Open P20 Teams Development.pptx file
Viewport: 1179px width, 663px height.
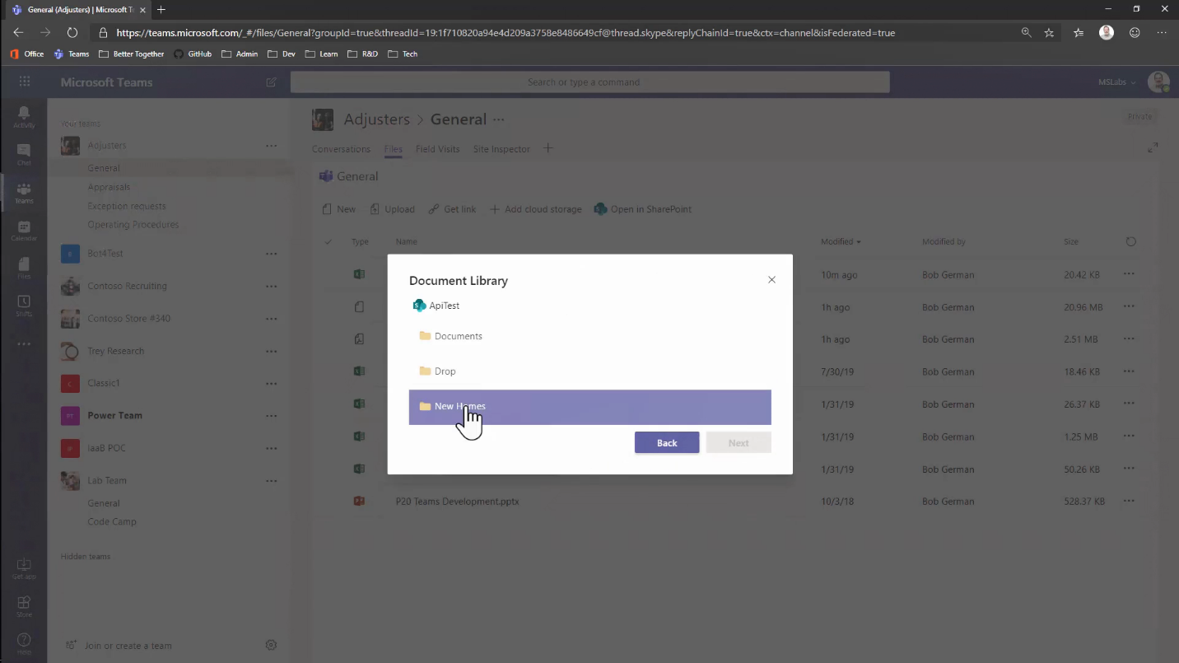457,502
